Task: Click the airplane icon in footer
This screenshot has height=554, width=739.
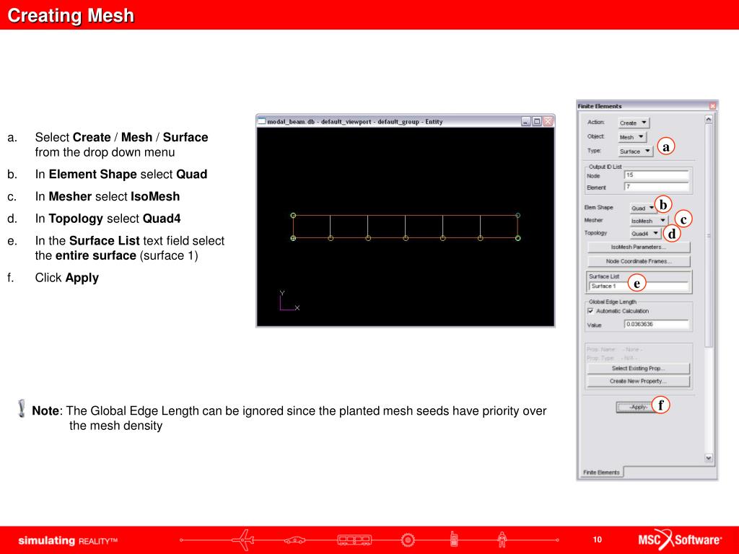Action: 244,540
